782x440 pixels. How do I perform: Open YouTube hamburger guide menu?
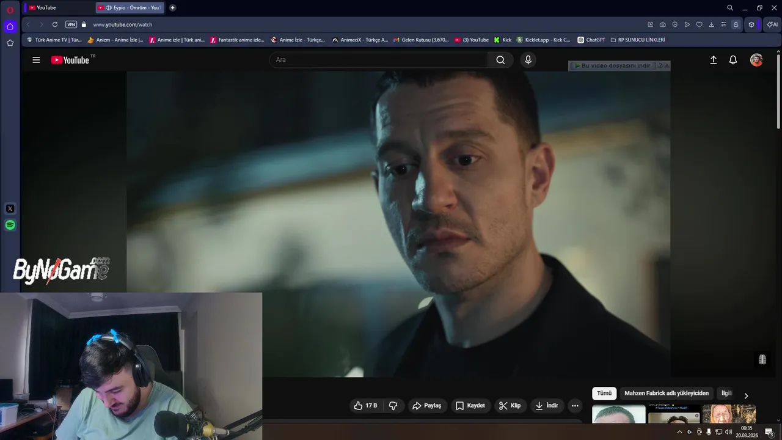pos(36,60)
